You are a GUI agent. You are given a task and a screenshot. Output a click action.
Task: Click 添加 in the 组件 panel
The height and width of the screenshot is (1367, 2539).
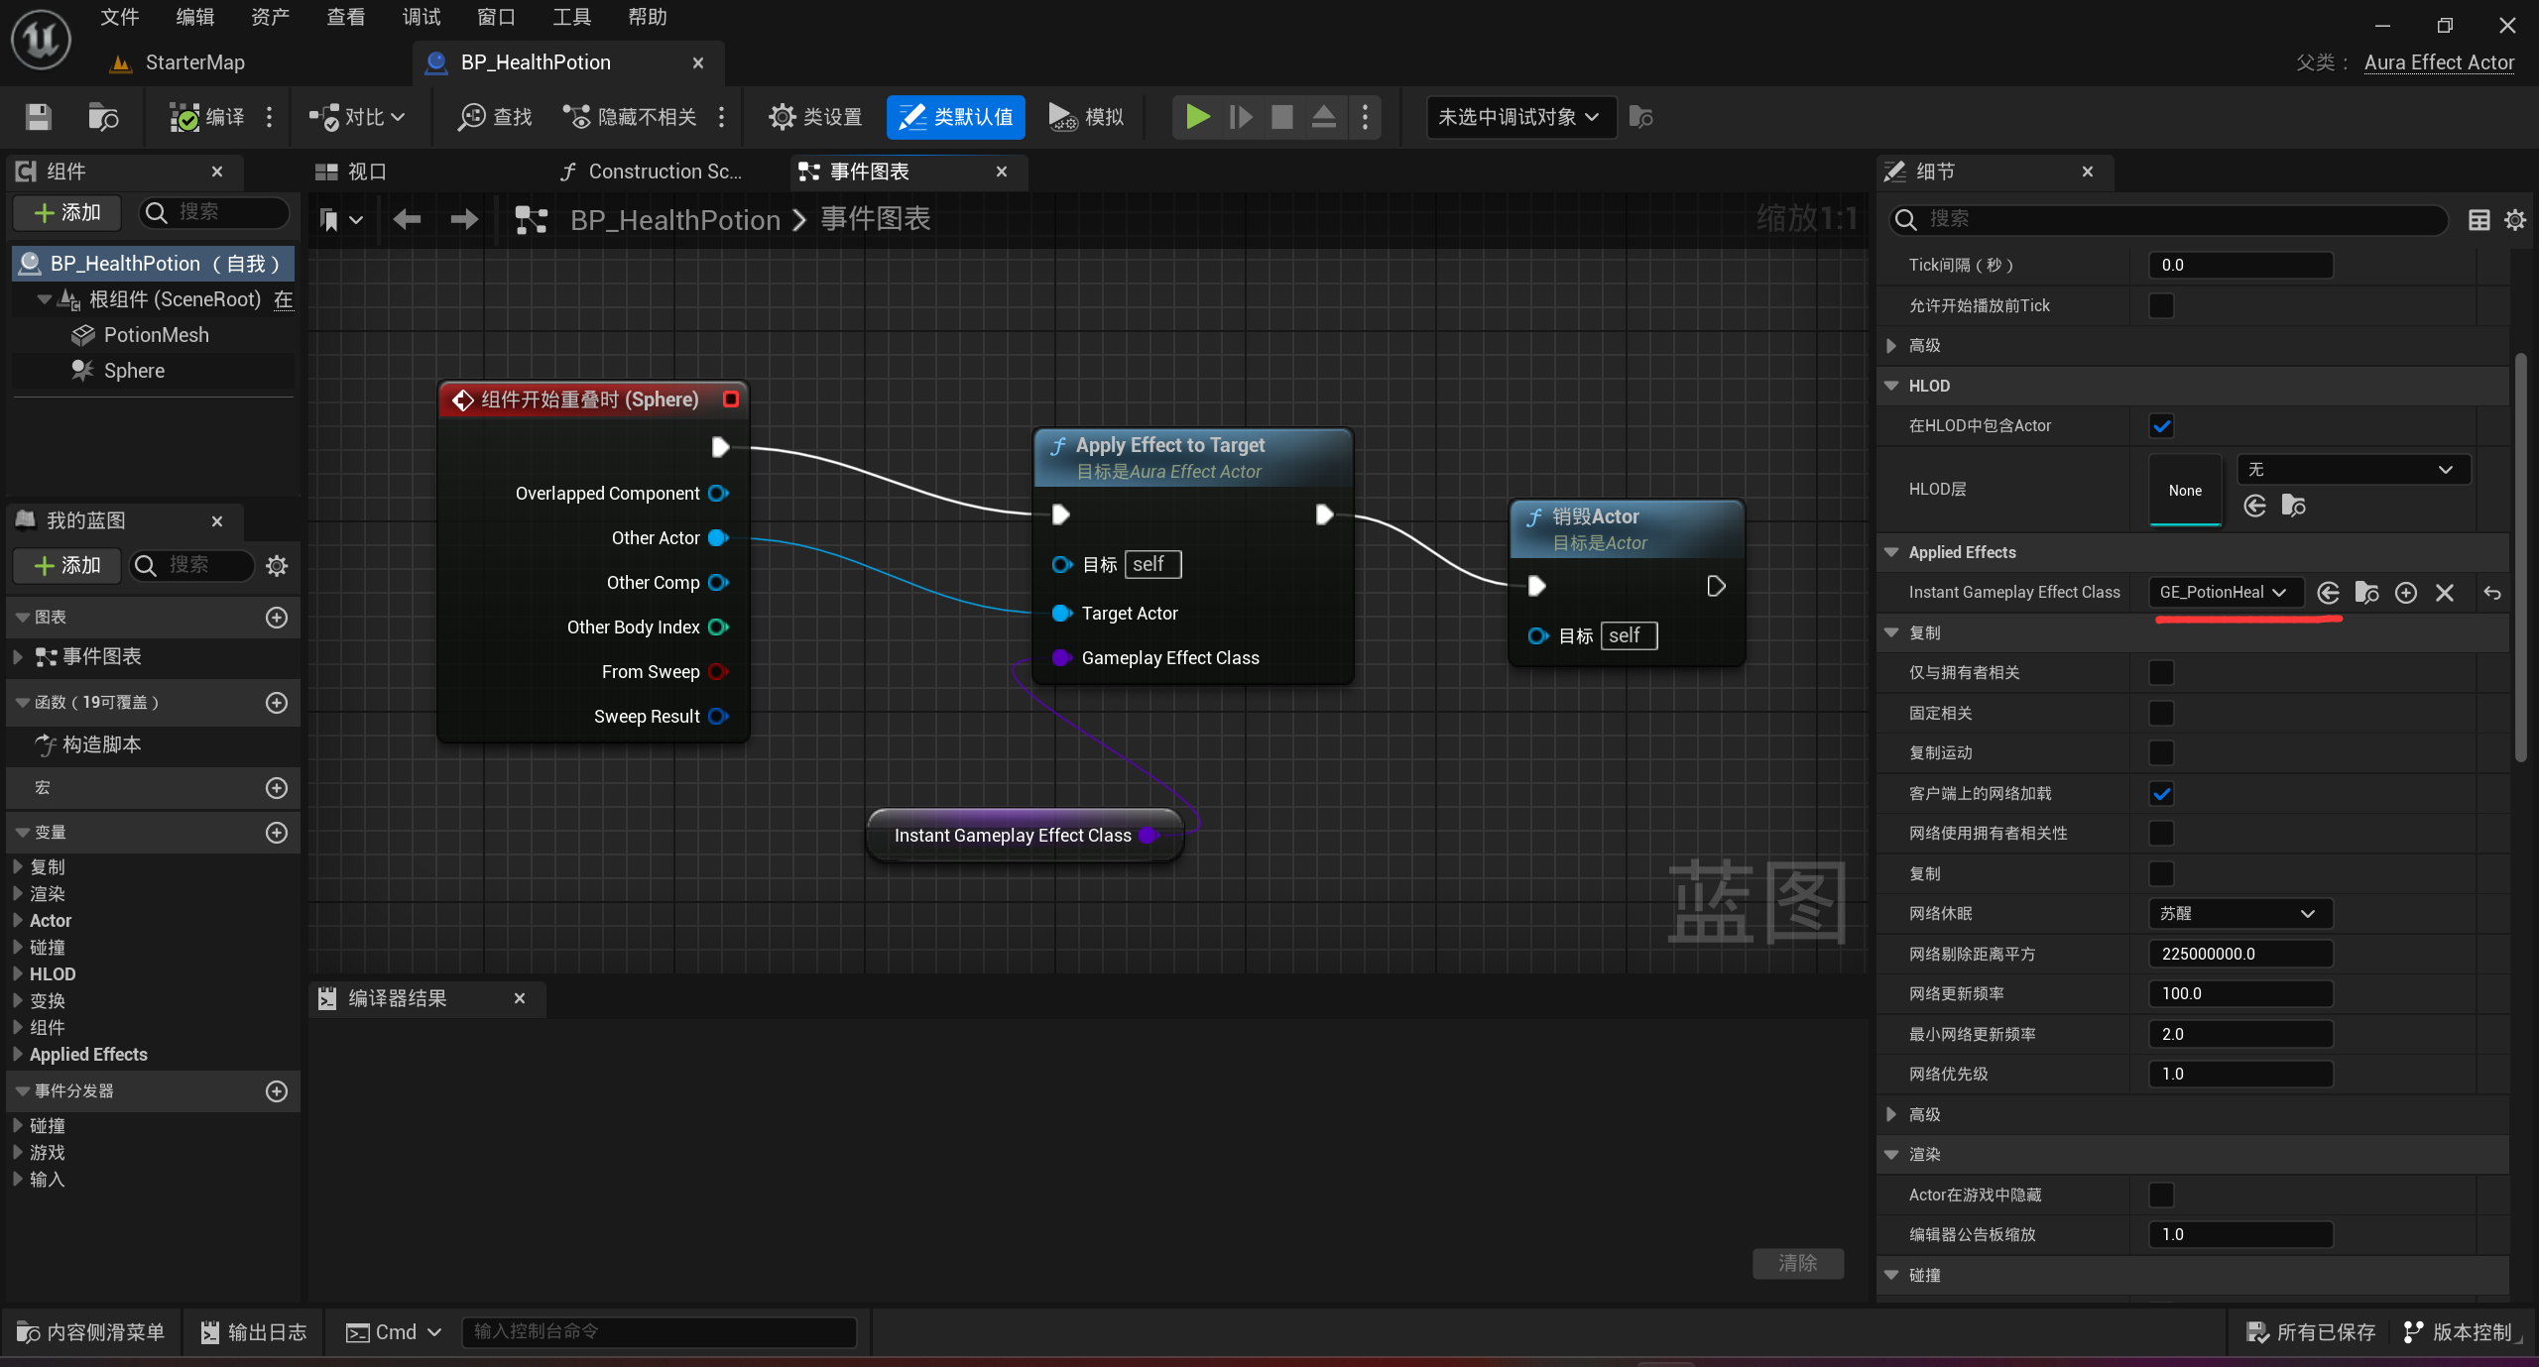[x=67, y=212]
